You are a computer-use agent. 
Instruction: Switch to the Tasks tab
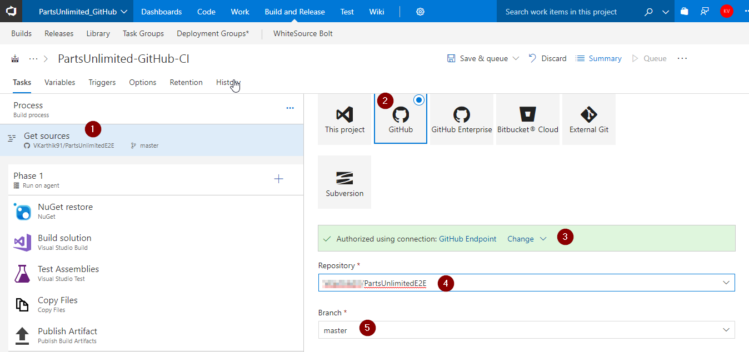pyautogui.click(x=22, y=82)
